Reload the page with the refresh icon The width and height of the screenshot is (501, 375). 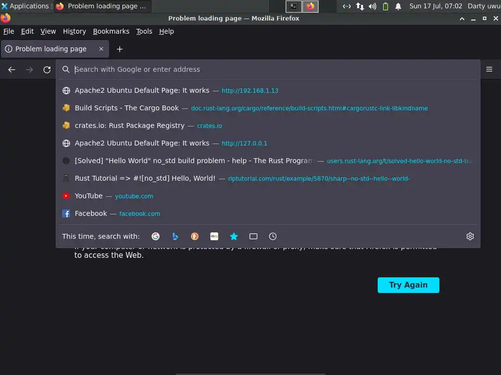pos(47,69)
